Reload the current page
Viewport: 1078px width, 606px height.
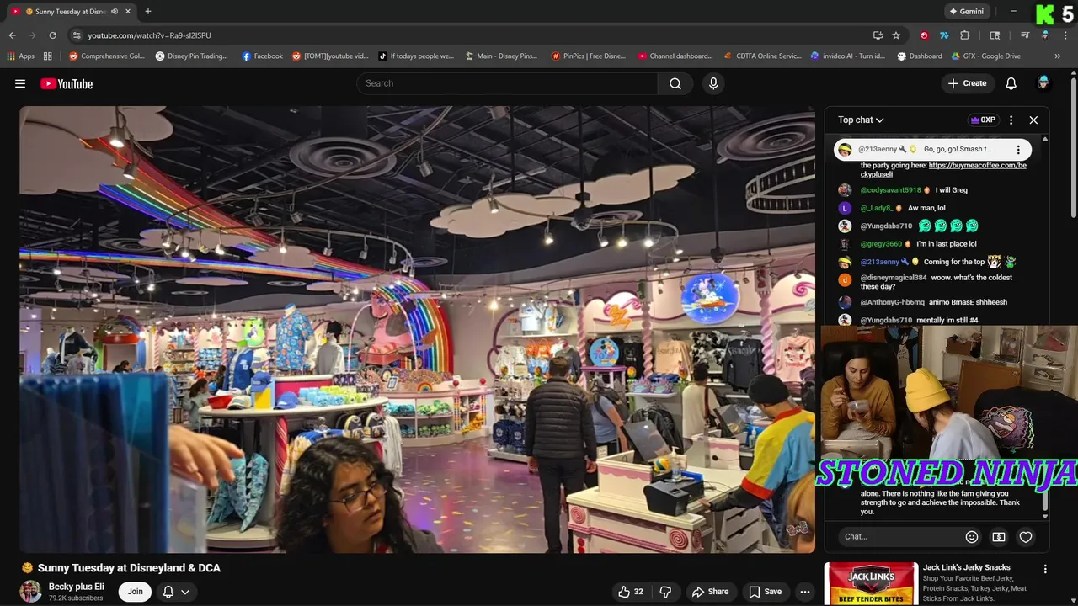(x=52, y=35)
